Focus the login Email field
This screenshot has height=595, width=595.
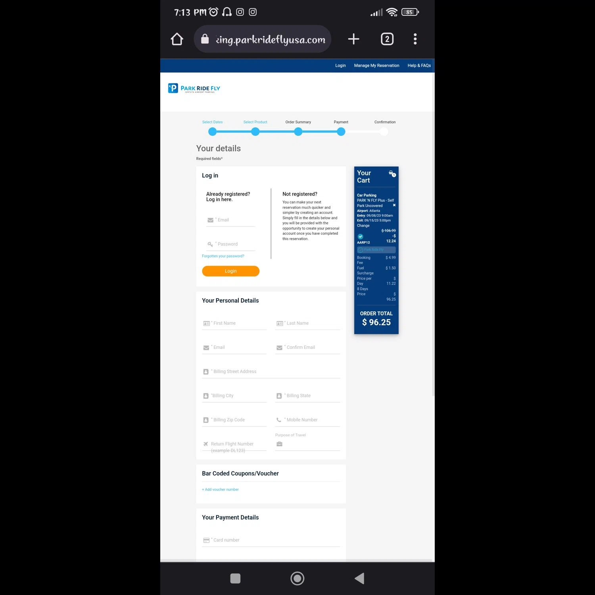click(x=230, y=220)
